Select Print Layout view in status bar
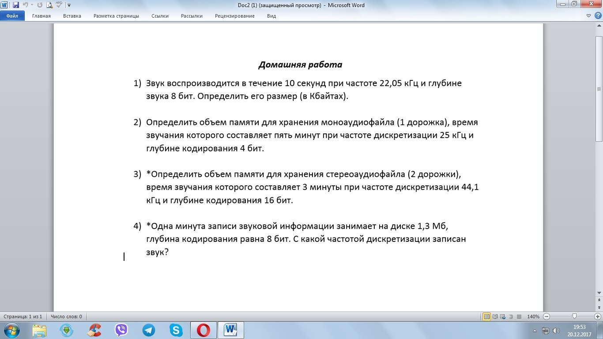 (x=486, y=316)
